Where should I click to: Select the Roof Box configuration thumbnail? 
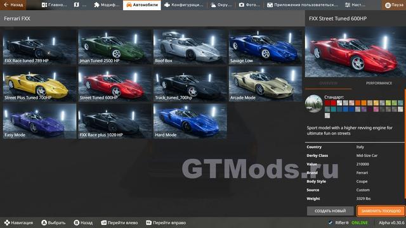(x=190, y=46)
